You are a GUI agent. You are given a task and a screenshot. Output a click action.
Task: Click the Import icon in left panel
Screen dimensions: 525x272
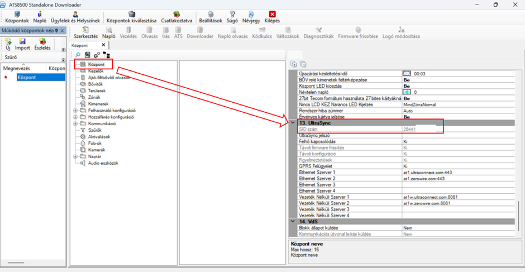(x=22, y=42)
